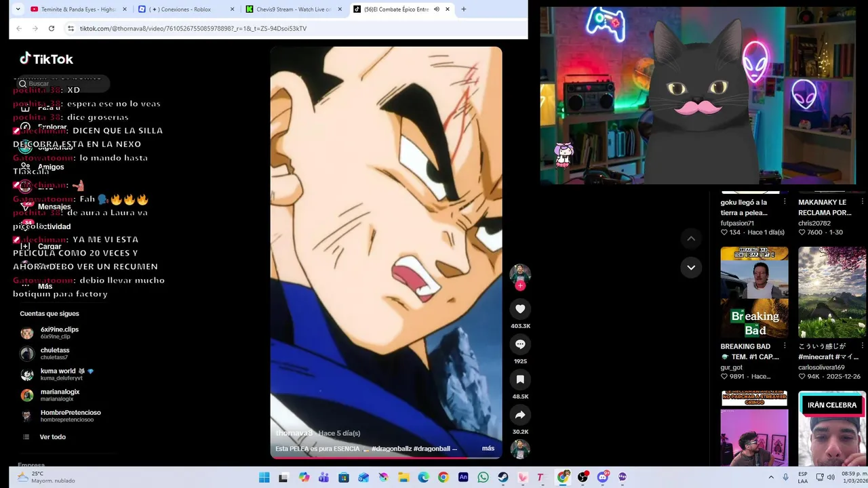Image resolution: width=868 pixels, height=488 pixels.
Task: Open the Windows Start menu
Action: tap(264, 477)
